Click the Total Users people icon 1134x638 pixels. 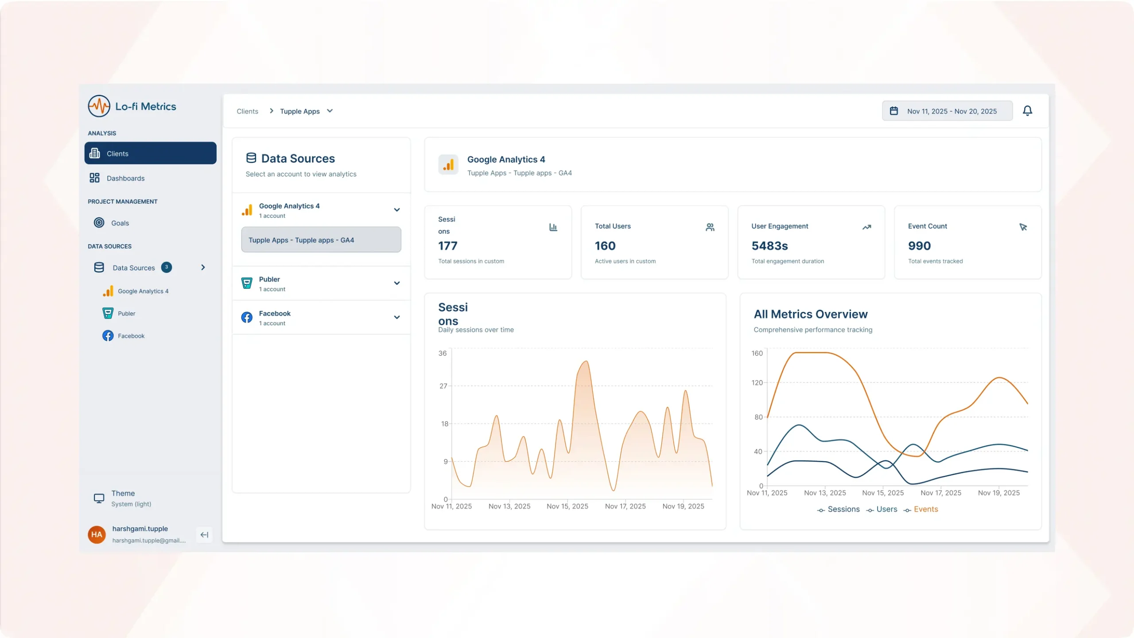(x=710, y=227)
